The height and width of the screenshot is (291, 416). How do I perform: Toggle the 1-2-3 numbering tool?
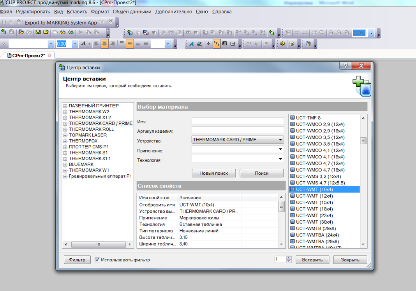pos(217,44)
